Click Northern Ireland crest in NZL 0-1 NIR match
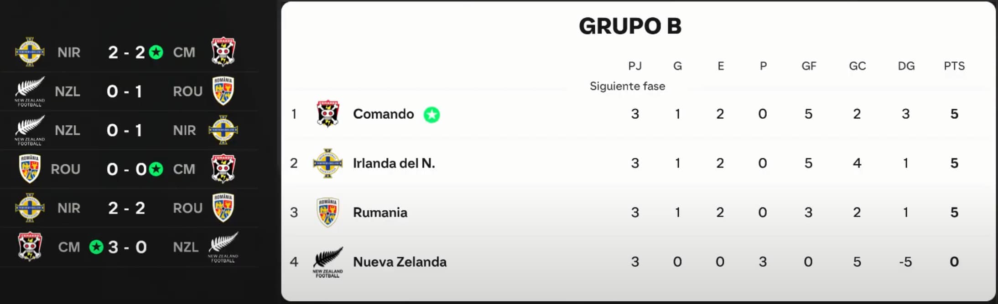This screenshot has width=998, height=304. point(223,130)
